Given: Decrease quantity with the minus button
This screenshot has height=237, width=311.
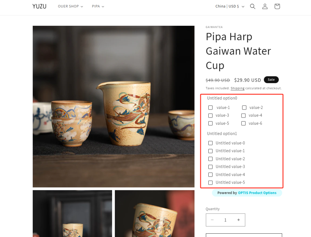Looking at the screenshot, I should coord(212,220).
